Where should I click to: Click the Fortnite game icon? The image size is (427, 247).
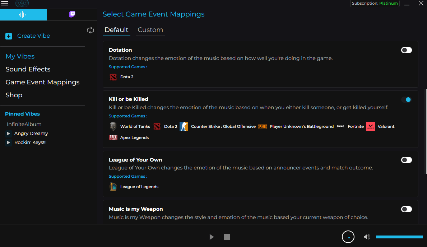pos(340,126)
